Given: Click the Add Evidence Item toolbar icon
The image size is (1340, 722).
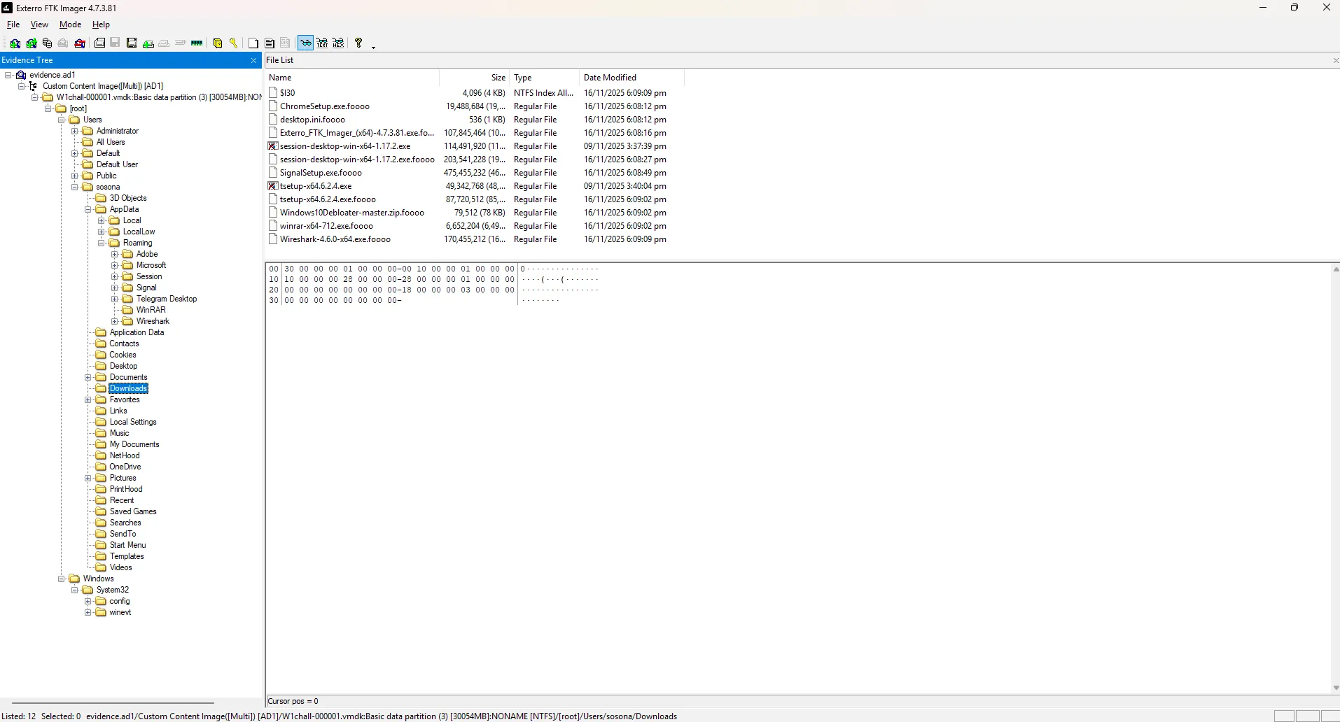Looking at the screenshot, I should point(15,43).
